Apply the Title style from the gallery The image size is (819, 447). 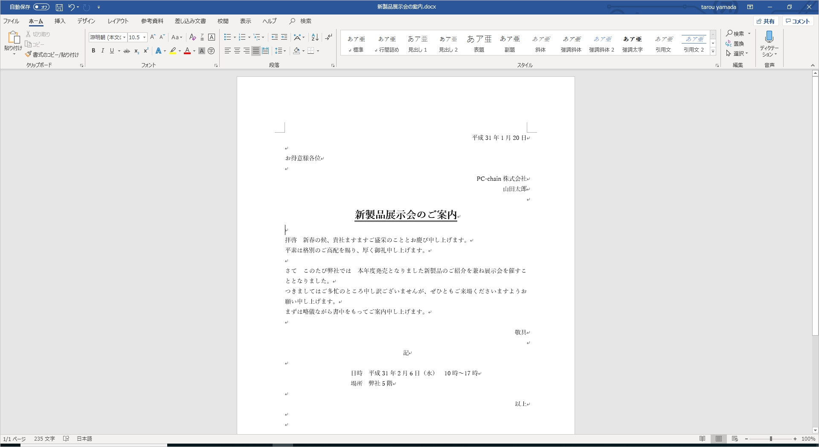point(479,44)
